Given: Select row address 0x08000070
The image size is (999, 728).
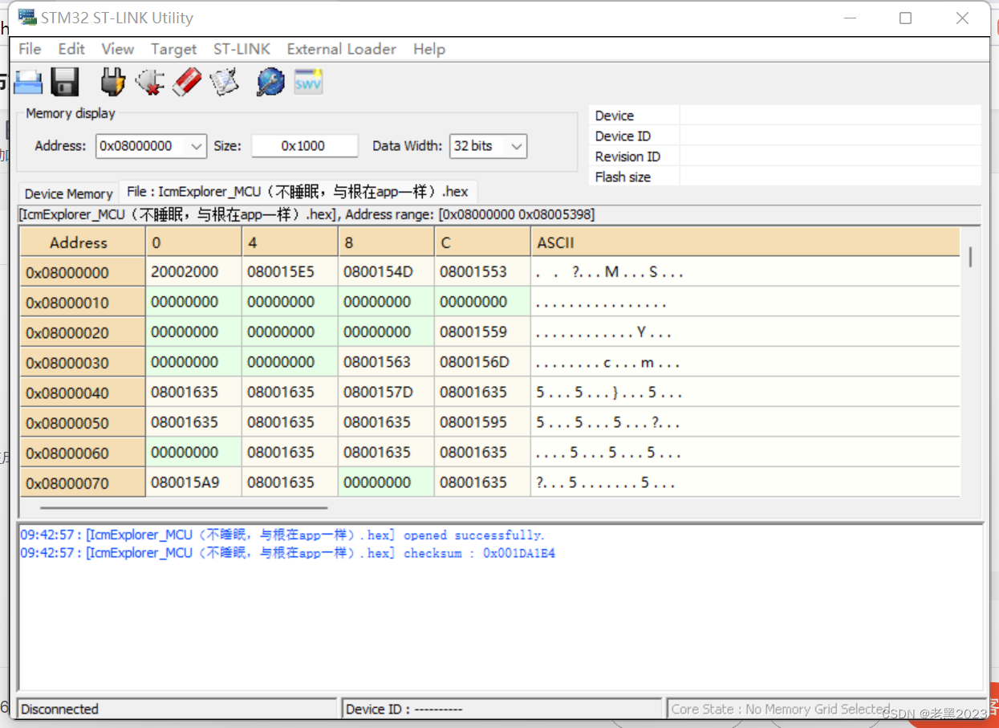Looking at the screenshot, I should point(83,483).
